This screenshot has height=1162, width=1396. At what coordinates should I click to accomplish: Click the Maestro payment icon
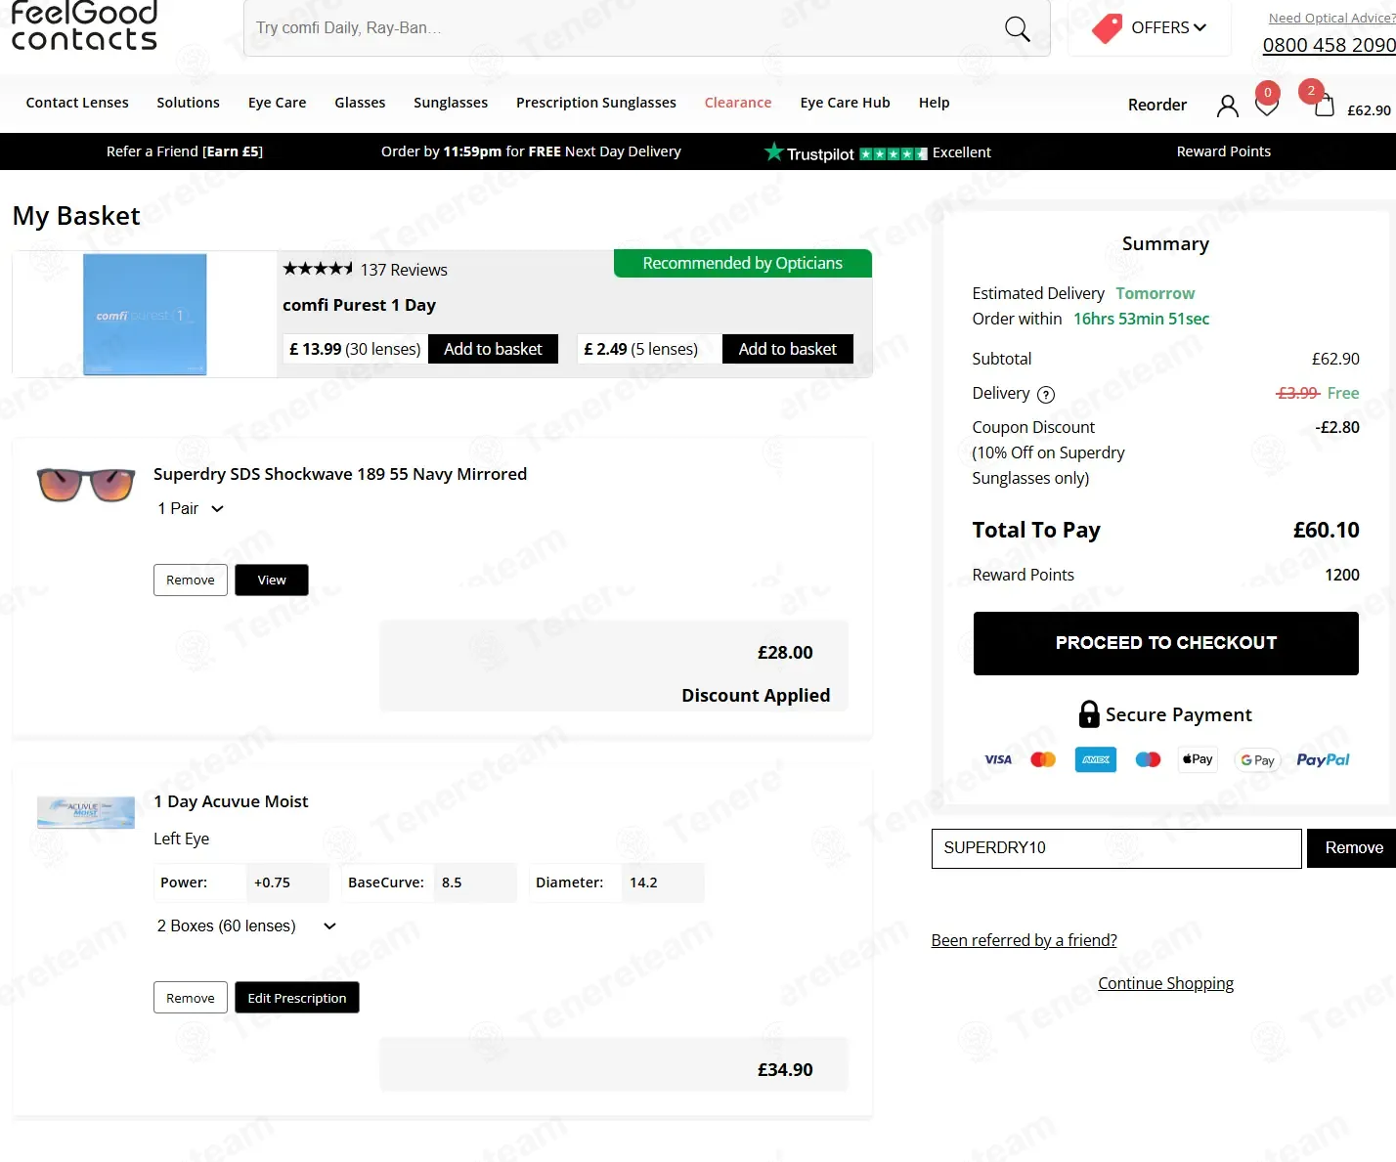pyautogui.click(x=1148, y=759)
